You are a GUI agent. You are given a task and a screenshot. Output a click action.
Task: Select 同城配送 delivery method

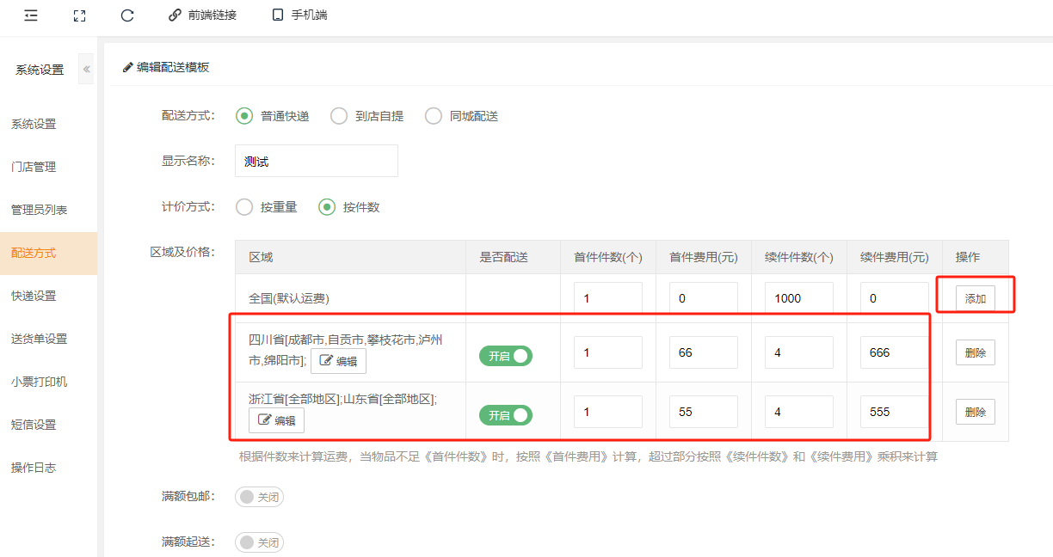click(x=434, y=116)
